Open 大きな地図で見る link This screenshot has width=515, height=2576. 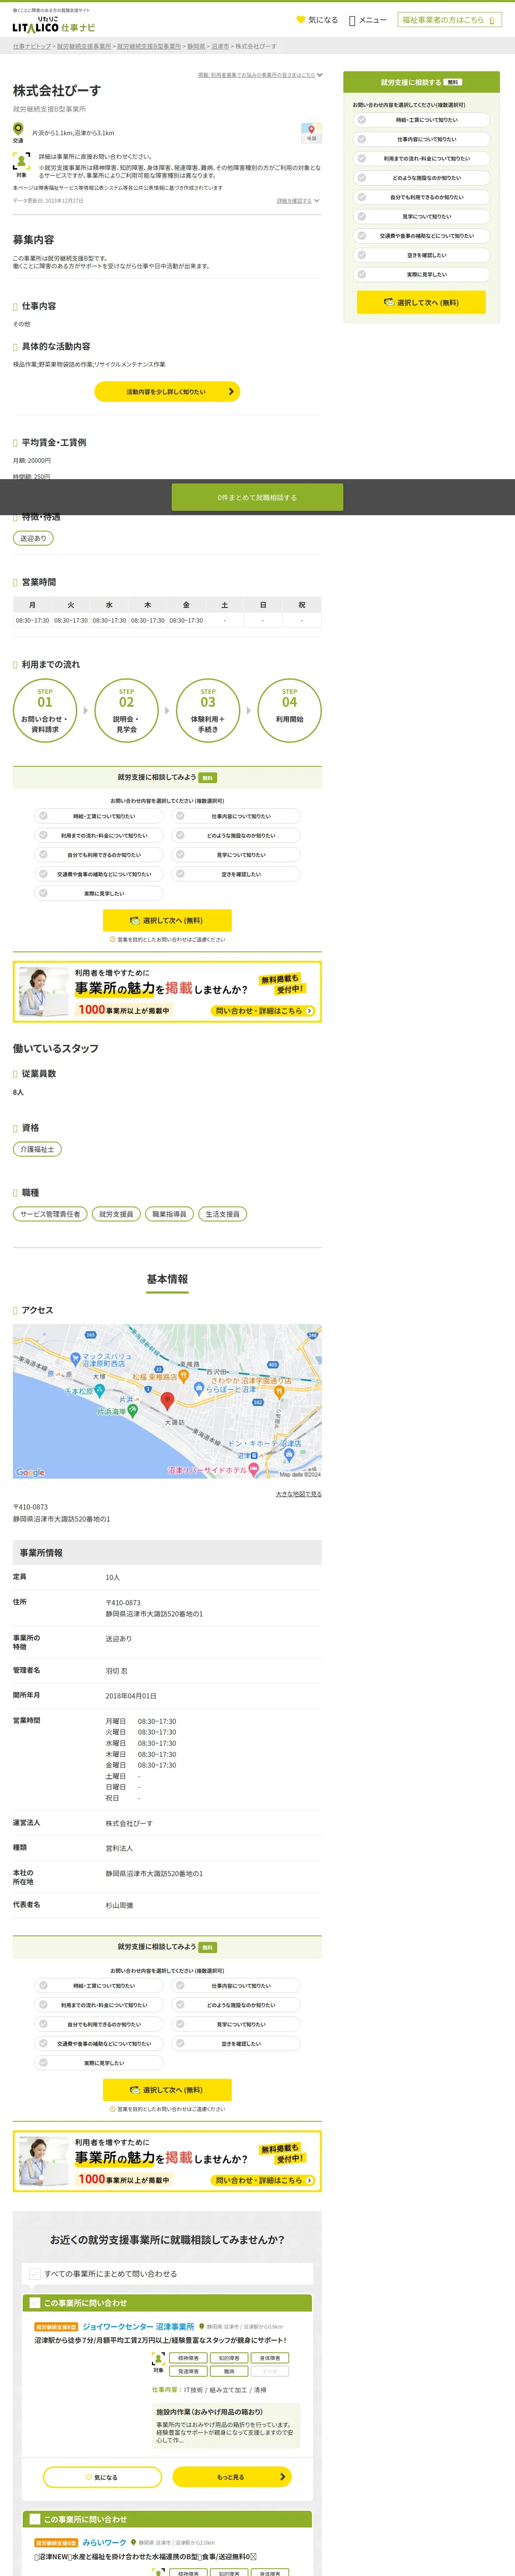point(299,1494)
